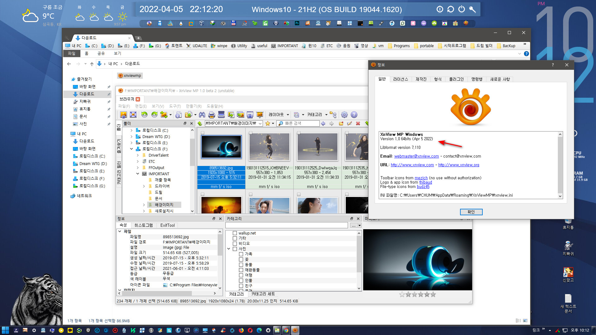This screenshot has width=596, height=335.
Task: Check the 가족 category checkbox
Action: [241, 254]
